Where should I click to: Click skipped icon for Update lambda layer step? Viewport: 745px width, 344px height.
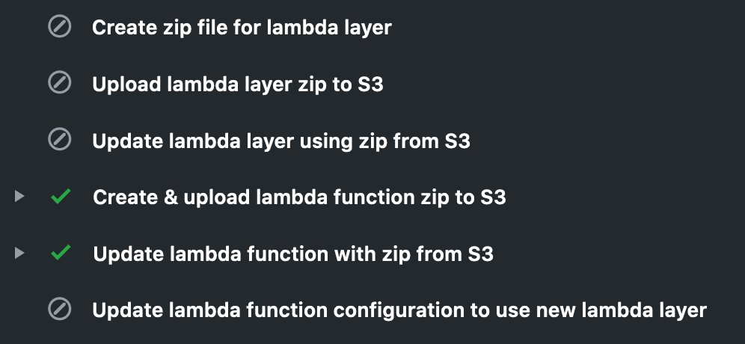coord(59,141)
